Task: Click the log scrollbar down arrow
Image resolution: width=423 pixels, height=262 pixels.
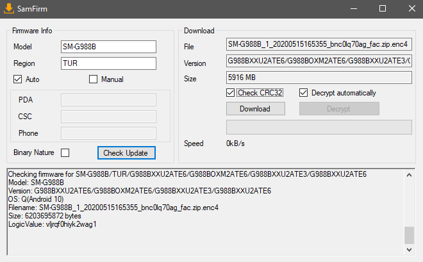Action: coord(409,250)
